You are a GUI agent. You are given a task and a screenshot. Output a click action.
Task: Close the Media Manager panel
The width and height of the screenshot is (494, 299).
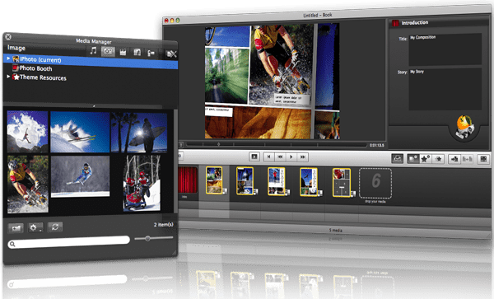pos(8,37)
